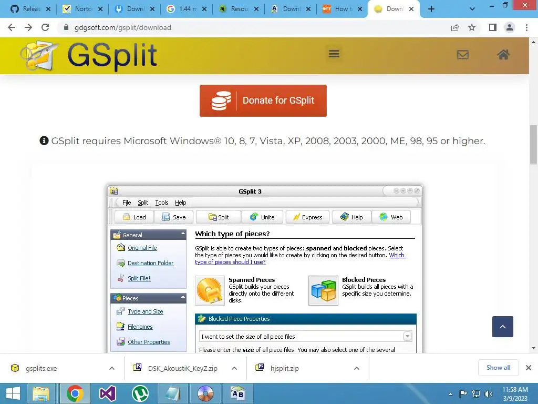The height and width of the screenshot is (404, 538).
Task: Click the GSplit 3 screenshot image
Action: coord(265,269)
